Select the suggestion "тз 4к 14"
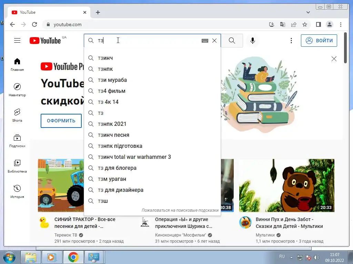353x264 pixels. click(152, 102)
